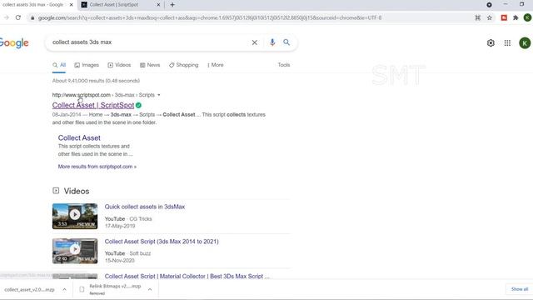Click the browser address bar URL
The image size is (533, 300).
click(210, 17)
